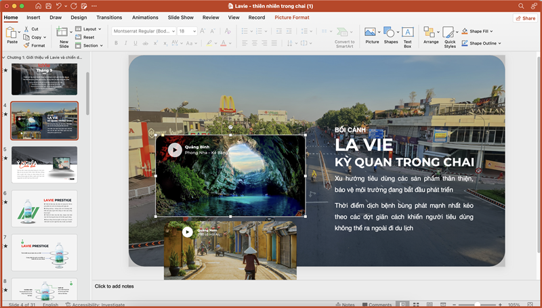Collapse the Chương 1 section in slide panel

(x=3, y=58)
